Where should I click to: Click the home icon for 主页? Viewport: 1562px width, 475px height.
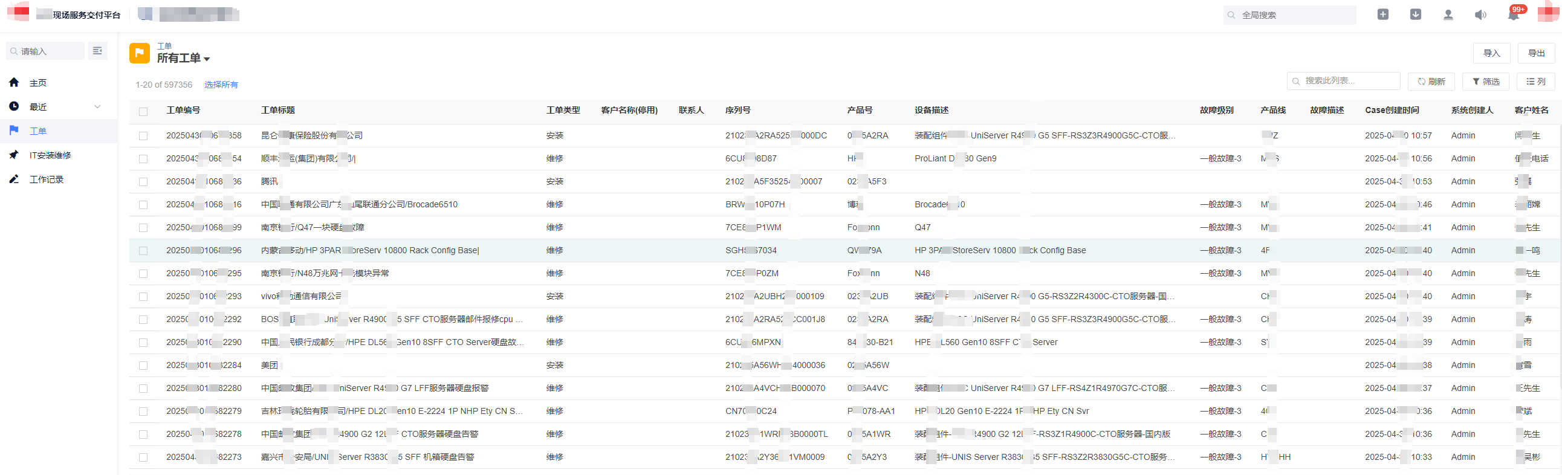pos(14,82)
